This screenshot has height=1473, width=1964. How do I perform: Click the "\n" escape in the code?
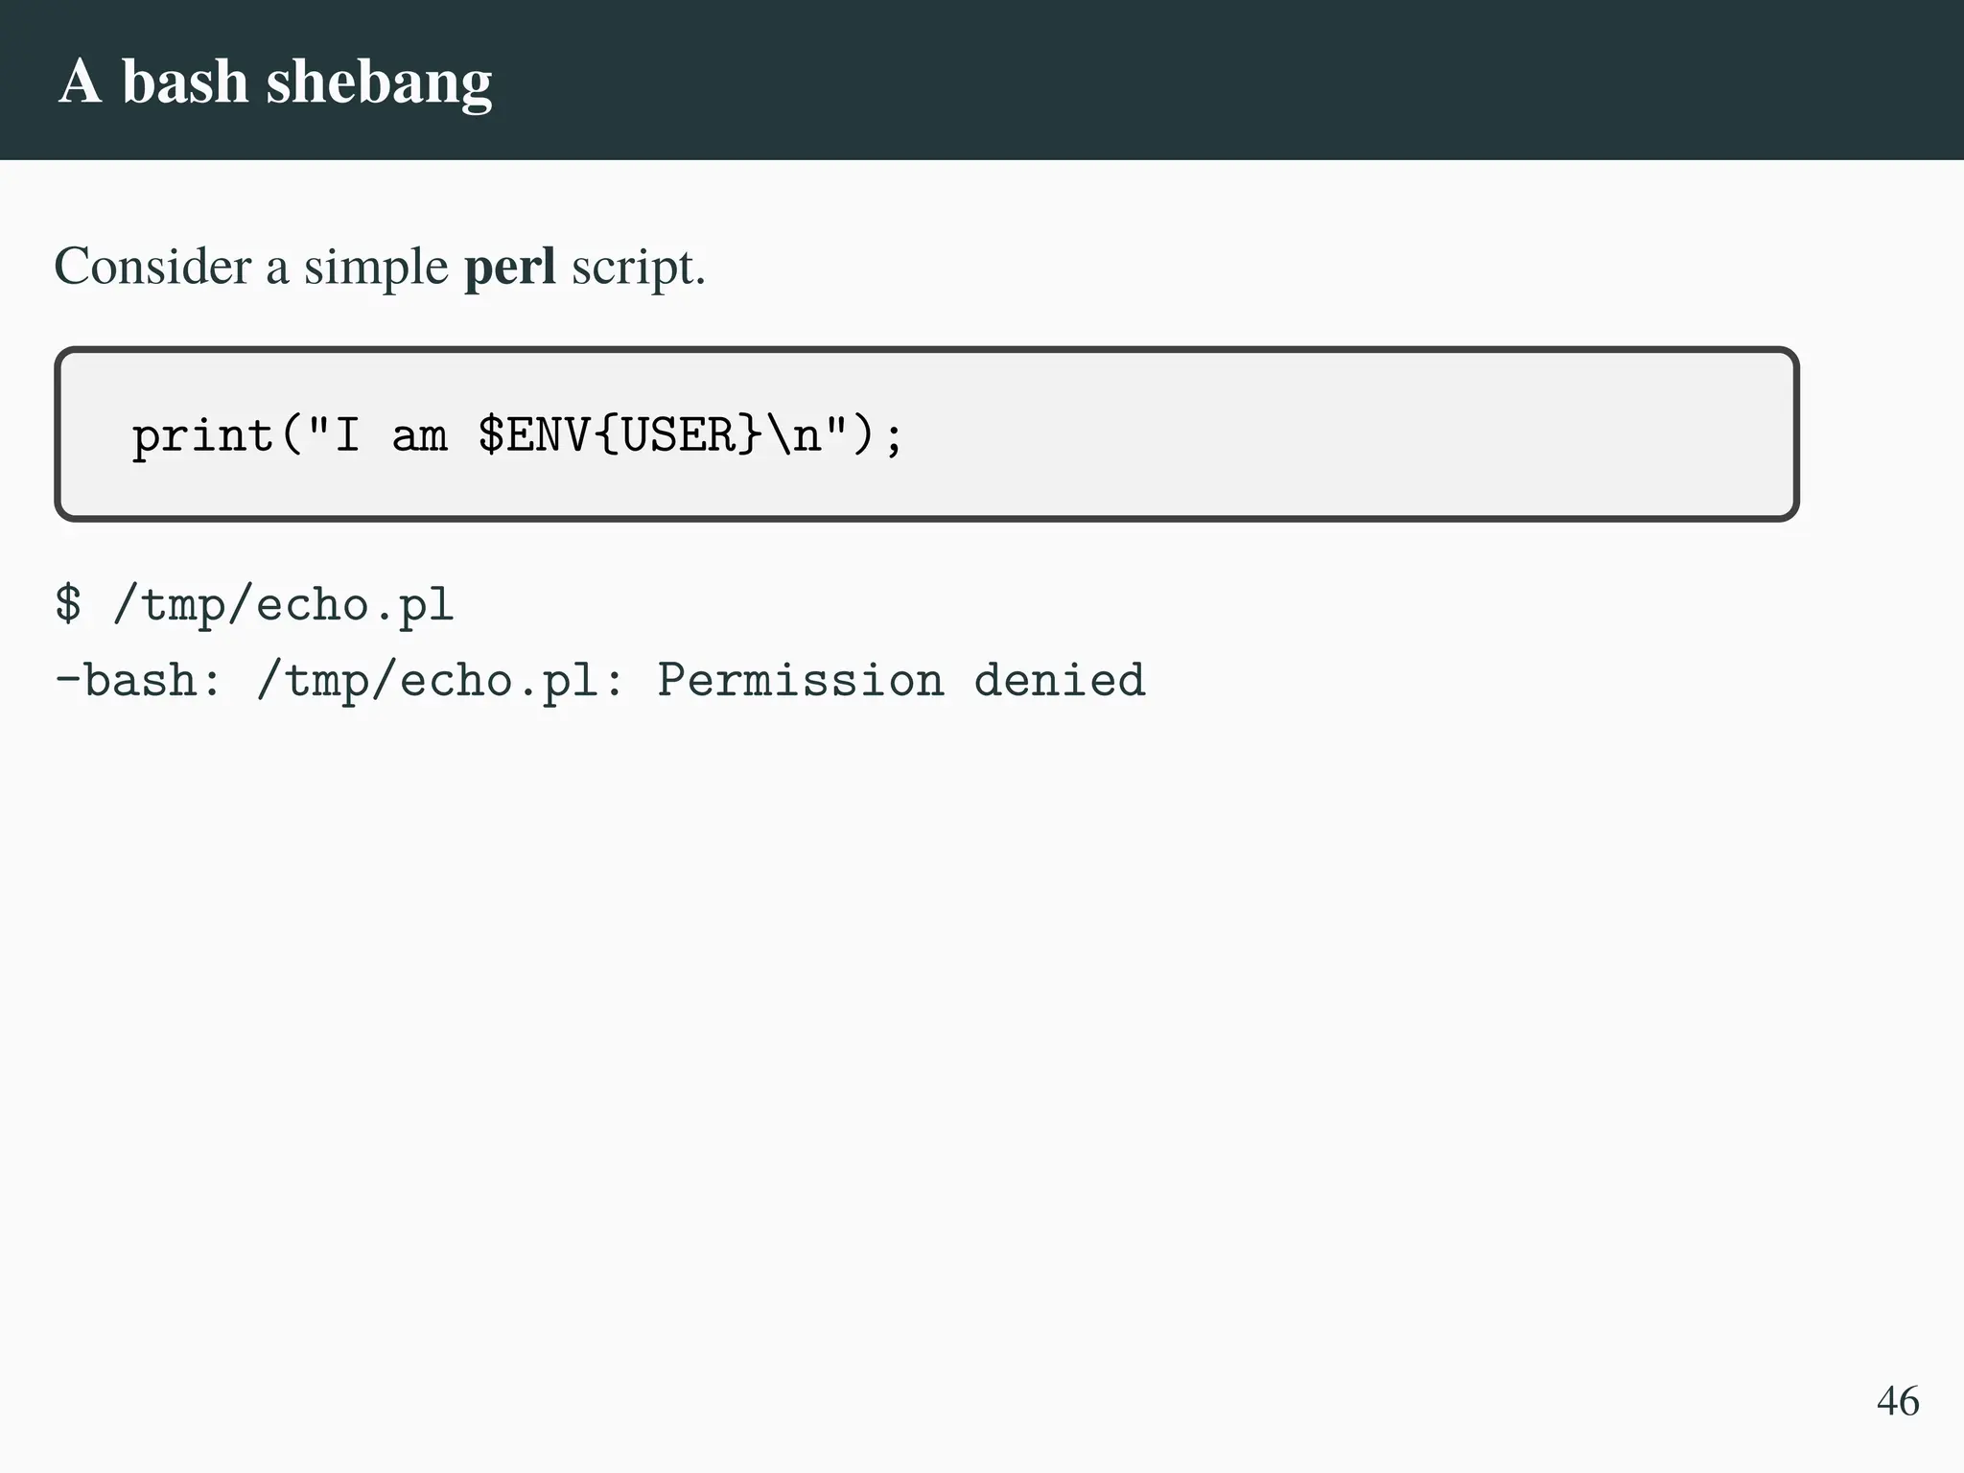[x=794, y=435]
